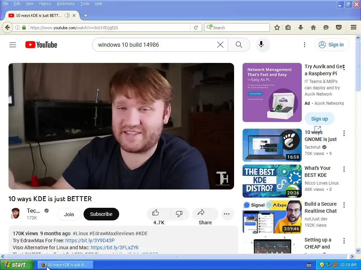Open the Firefox hamburger menu
The image size is (361, 270).
click(354, 27)
